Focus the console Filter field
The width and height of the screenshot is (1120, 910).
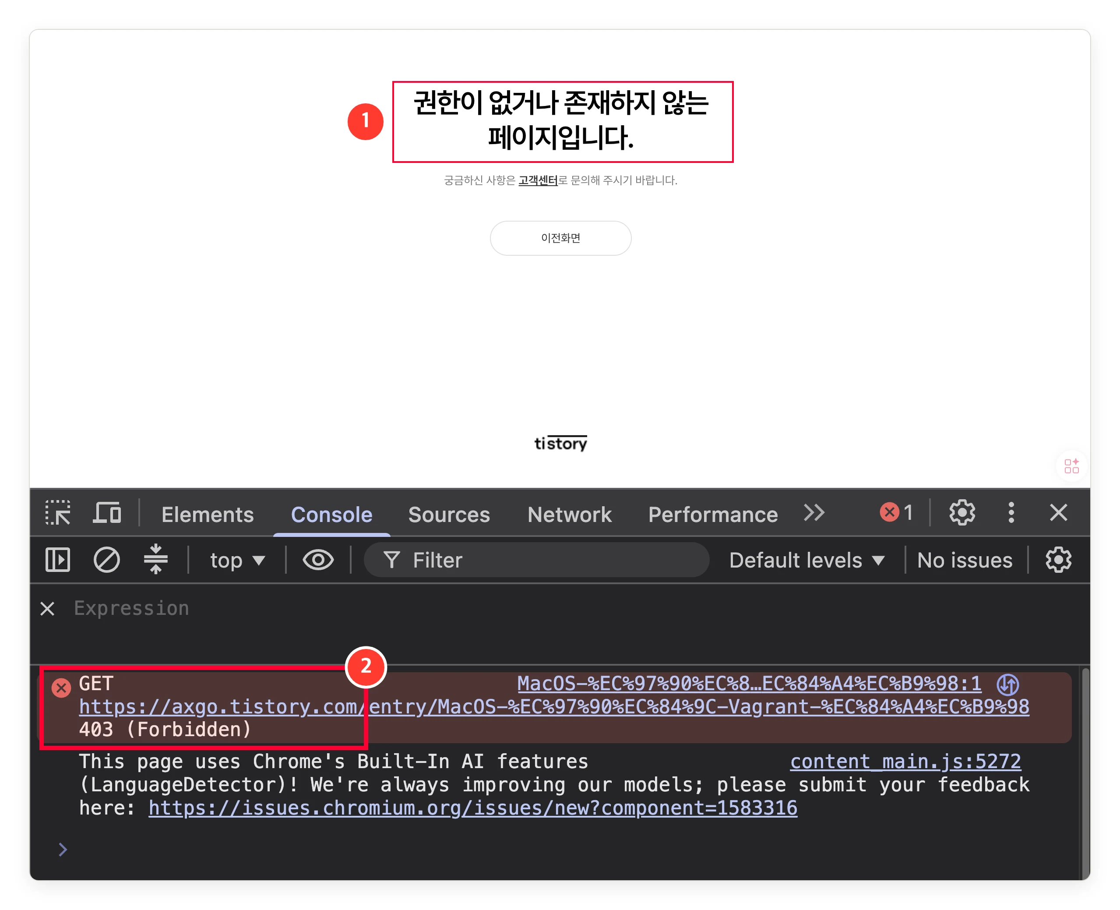tap(536, 560)
